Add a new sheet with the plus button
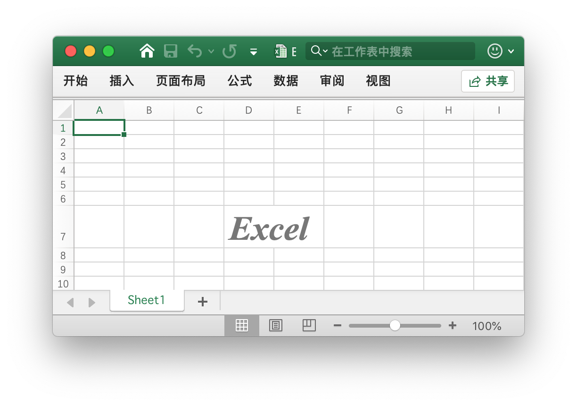 [202, 301]
